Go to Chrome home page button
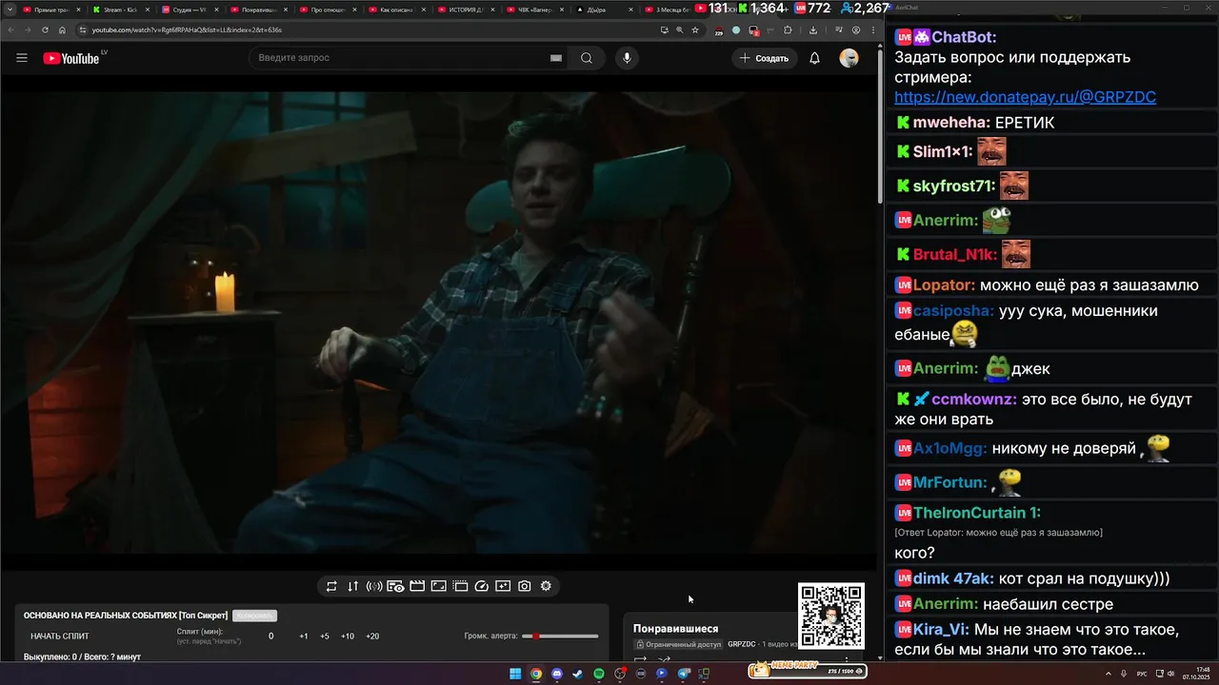 62,29
